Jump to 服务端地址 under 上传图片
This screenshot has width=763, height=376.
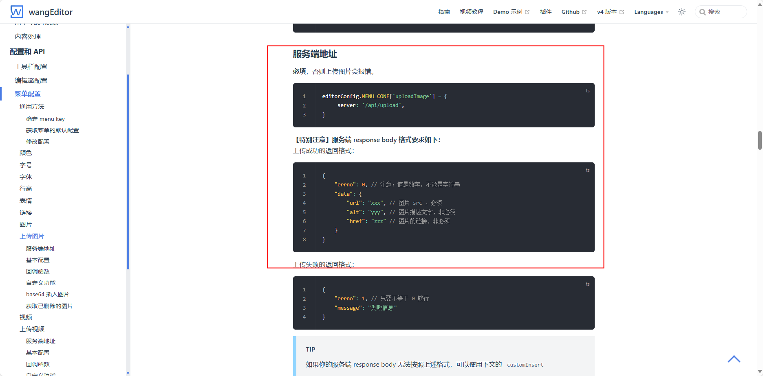[x=41, y=249]
